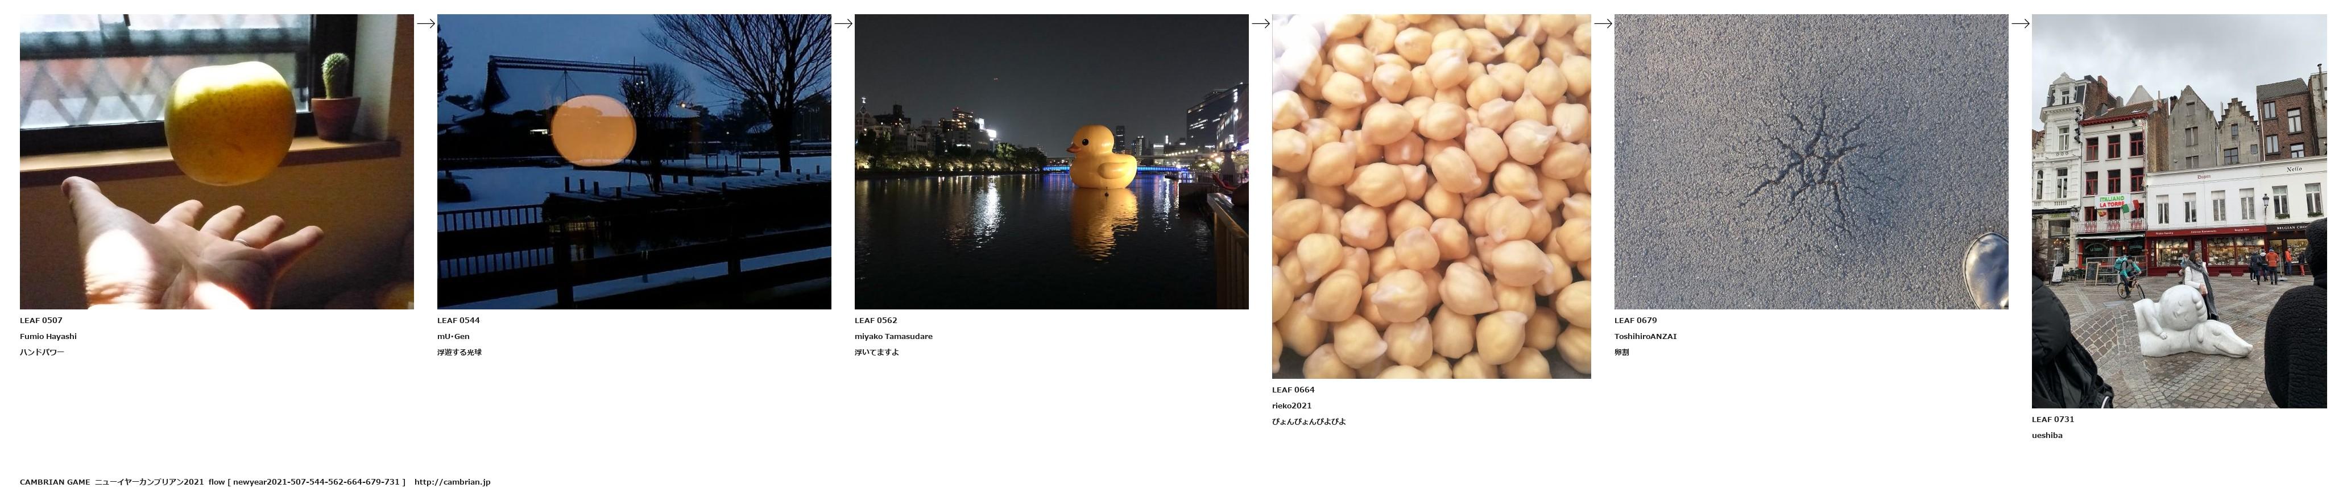Click author name miyako Tamasudare
Viewport: 2347px width, 496px height.
point(894,336)
